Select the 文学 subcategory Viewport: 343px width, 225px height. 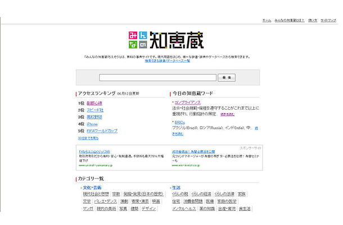(x=87, y=201)
